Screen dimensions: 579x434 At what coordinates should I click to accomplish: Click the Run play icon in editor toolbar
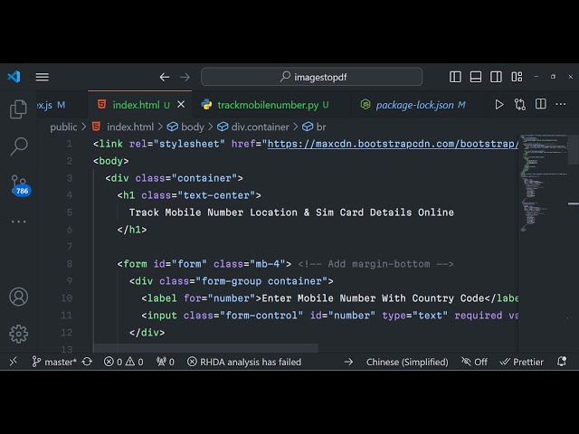[x=498, y=105]
